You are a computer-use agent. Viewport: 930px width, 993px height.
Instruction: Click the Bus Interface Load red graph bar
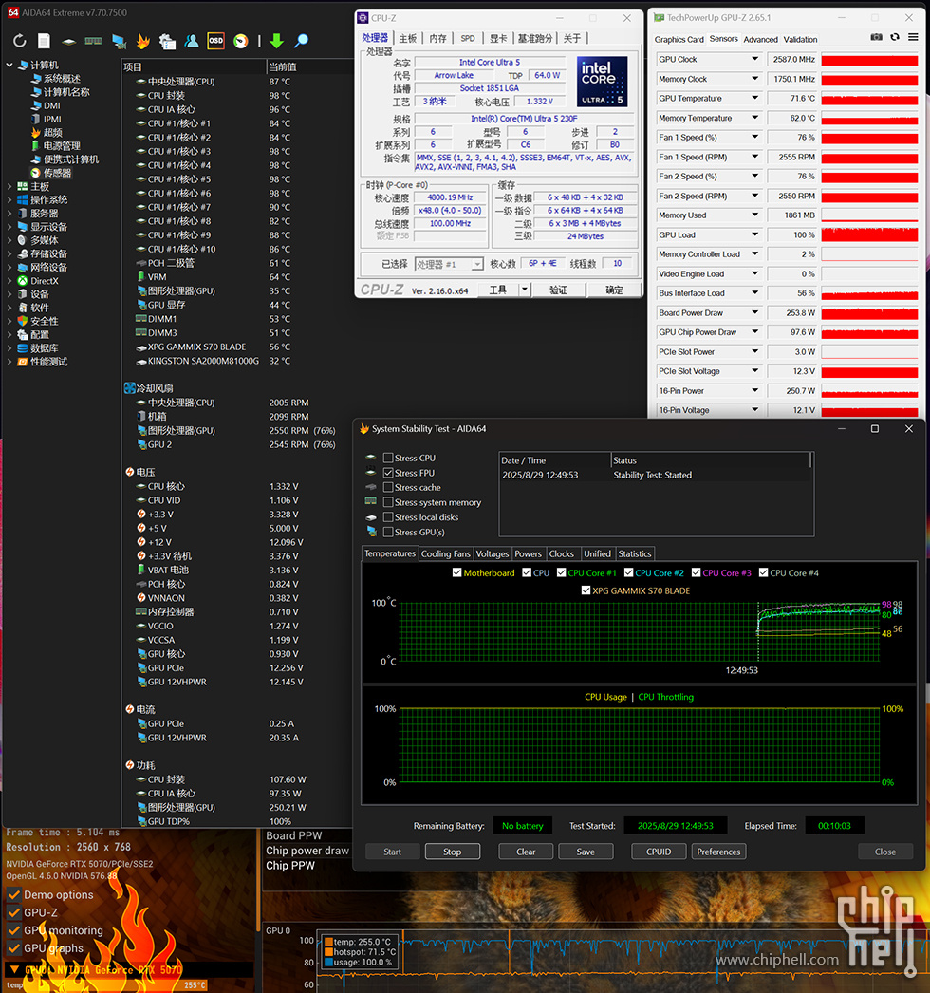click(869, 293)
